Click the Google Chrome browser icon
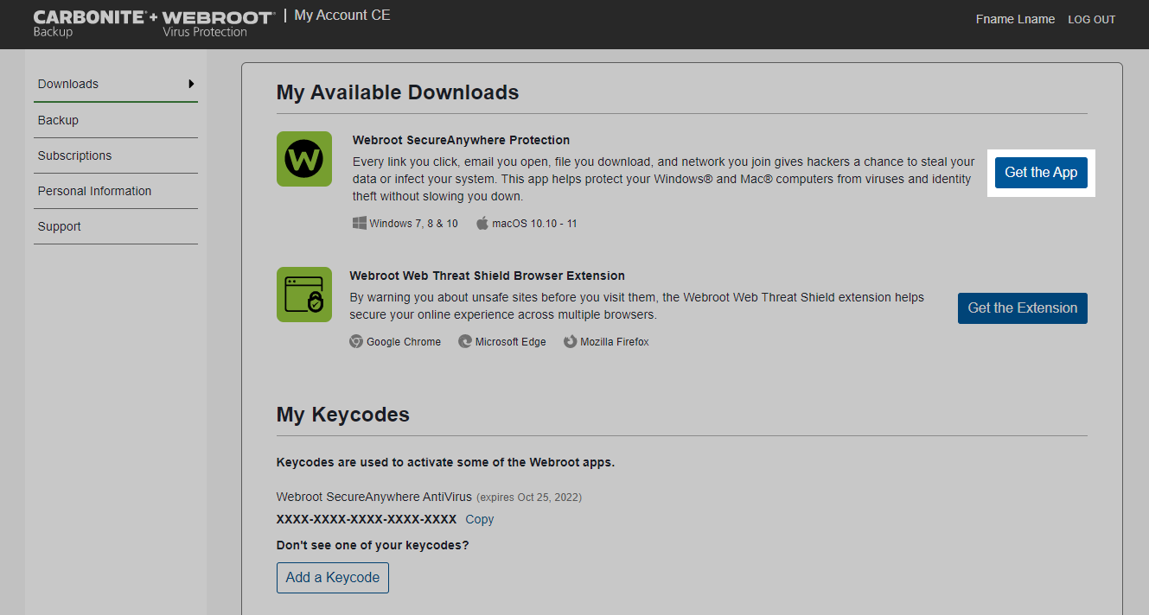The height and width of the screenshot is (615, 1149). [356, 342]
